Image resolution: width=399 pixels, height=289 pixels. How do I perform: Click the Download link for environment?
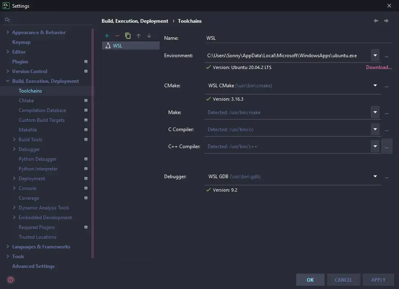coord(379,67)
